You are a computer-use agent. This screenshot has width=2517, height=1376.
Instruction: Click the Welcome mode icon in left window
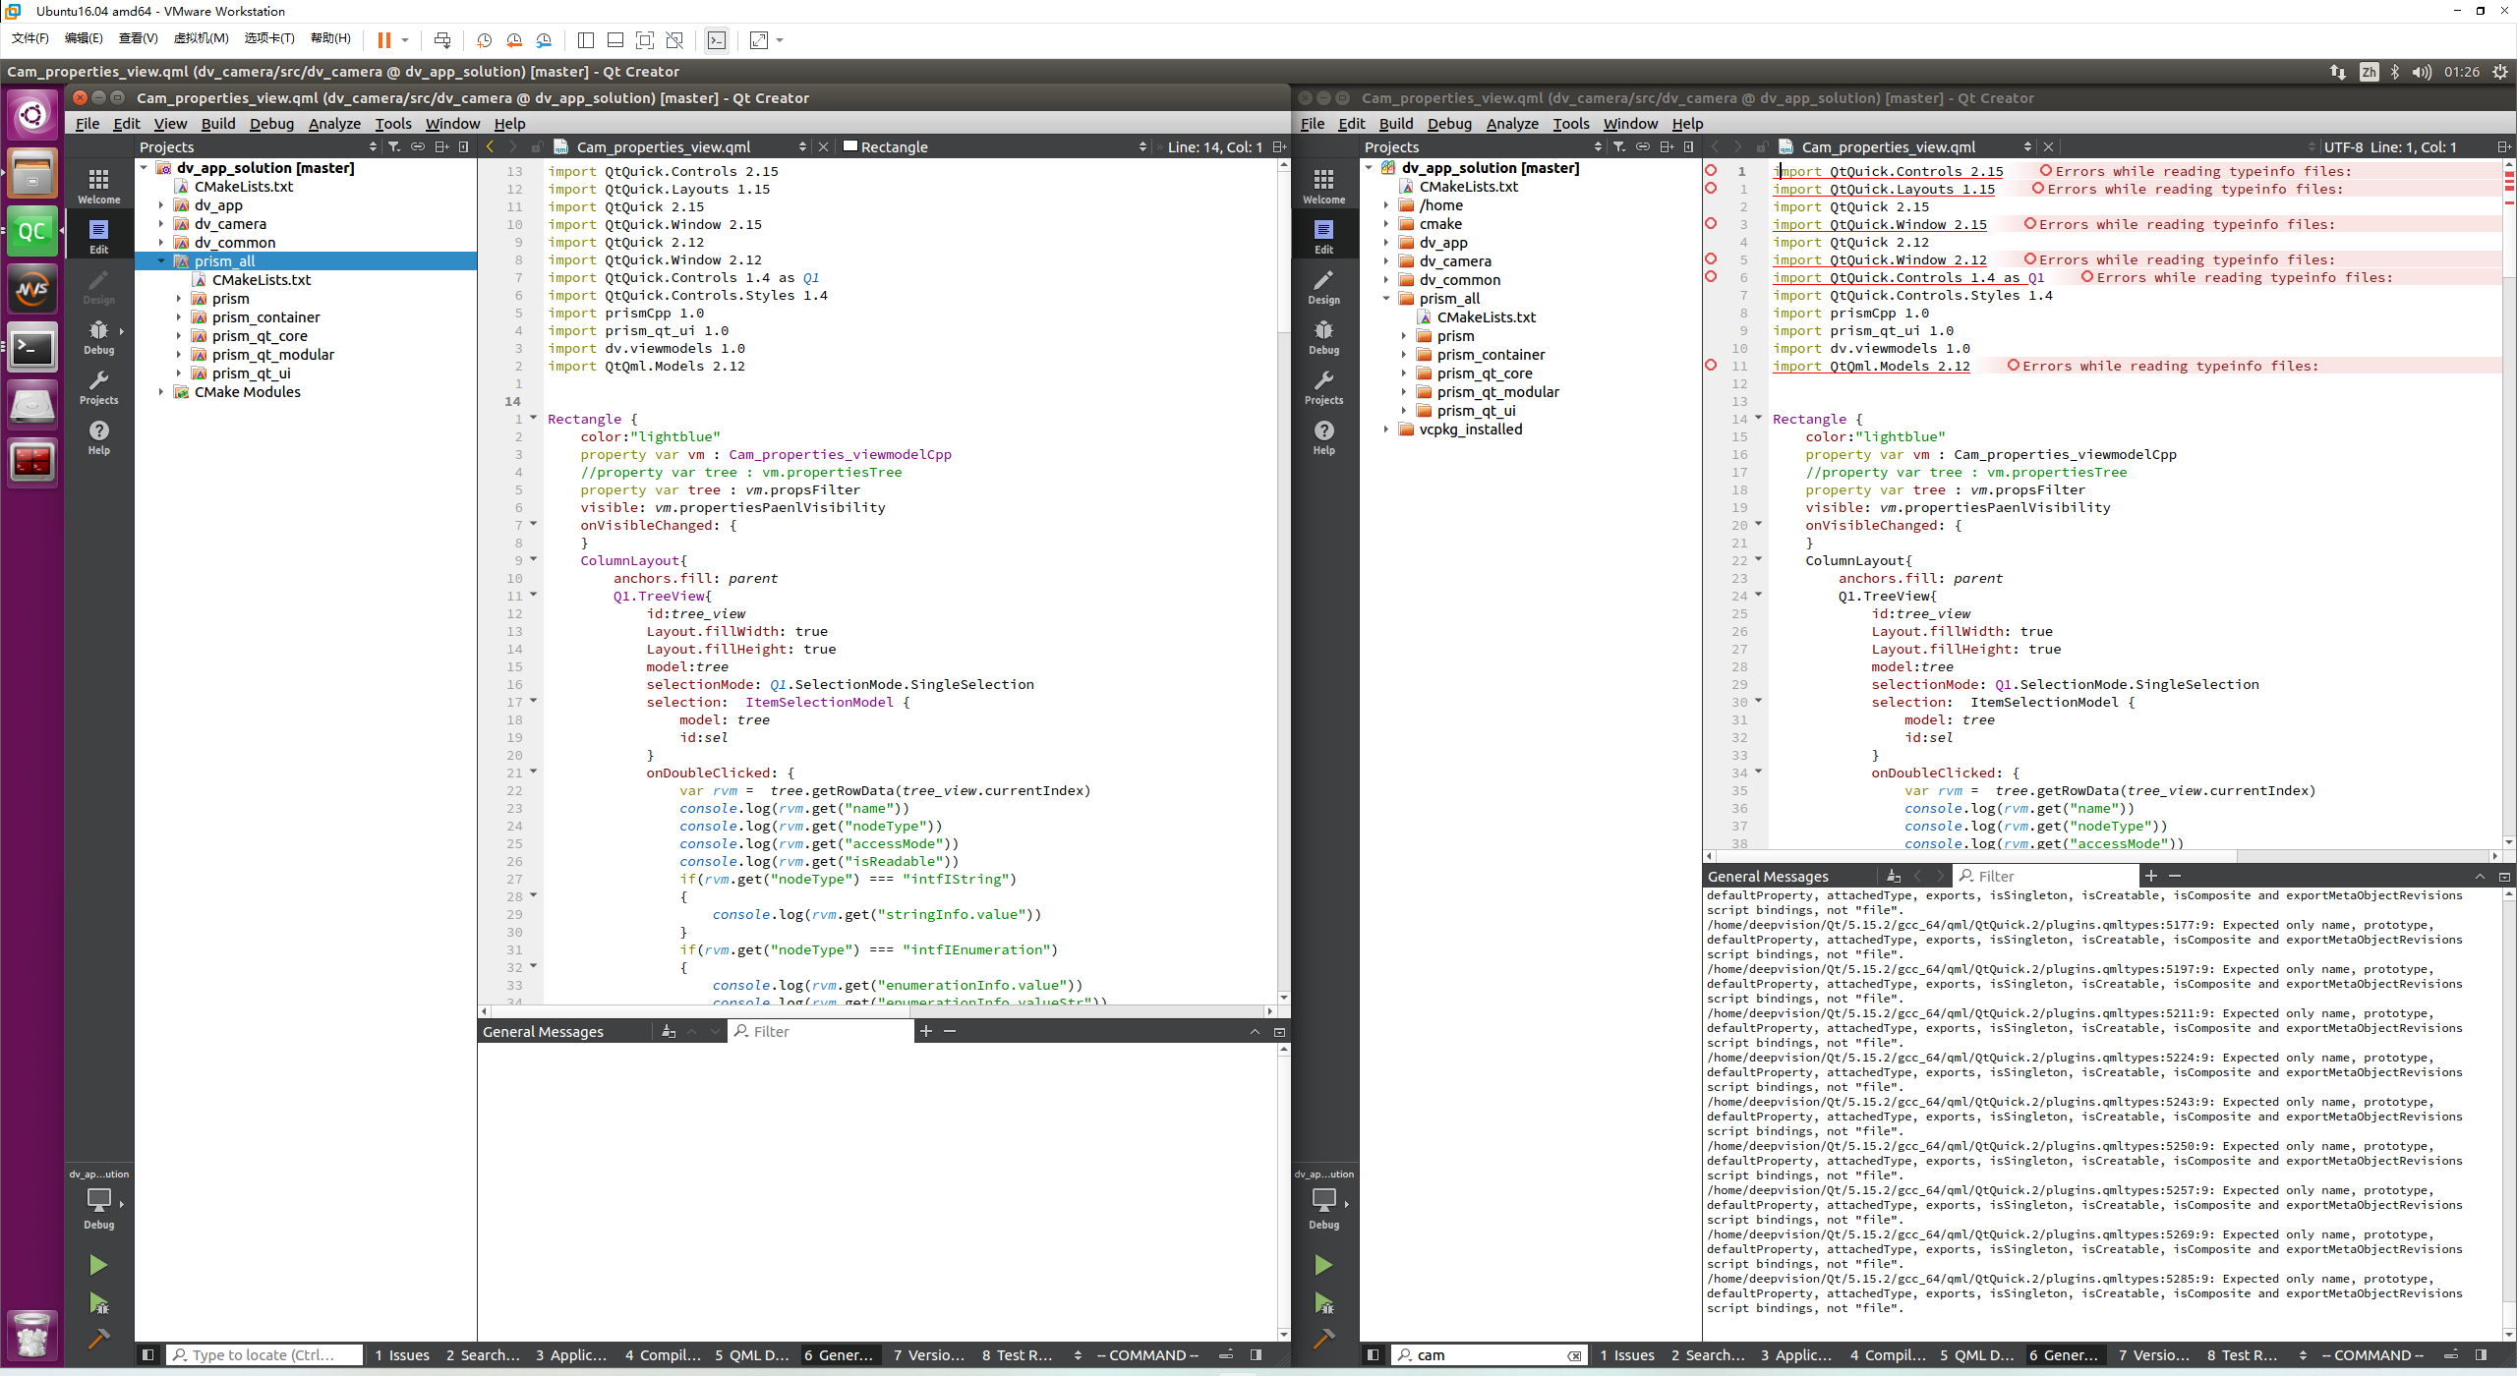98,185
